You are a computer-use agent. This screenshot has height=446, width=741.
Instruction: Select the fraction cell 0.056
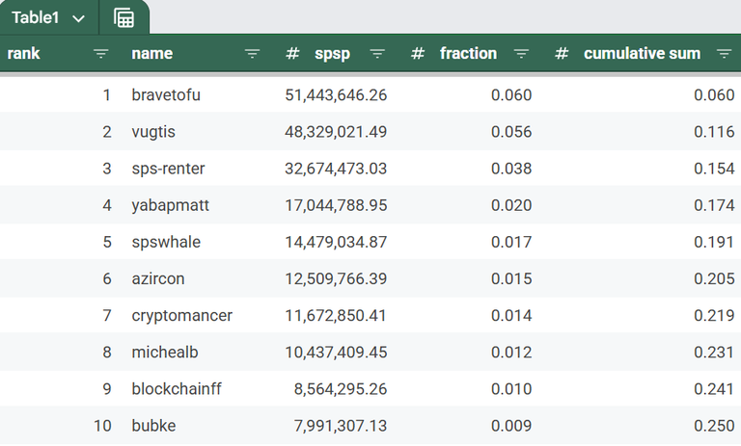point(511,132)
